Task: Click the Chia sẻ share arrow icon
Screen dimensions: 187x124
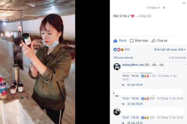Action: (154, 41)
